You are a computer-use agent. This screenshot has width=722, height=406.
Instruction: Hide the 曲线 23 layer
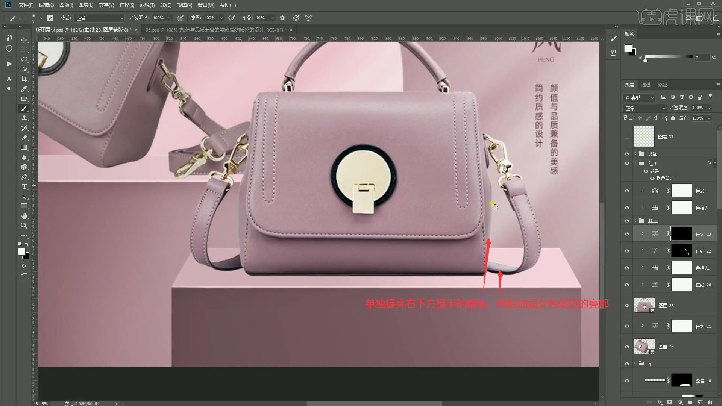[627, 234]
